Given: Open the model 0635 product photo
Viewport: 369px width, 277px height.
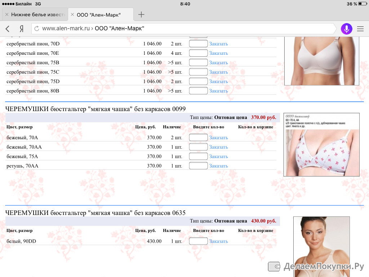Looking at the screenshot, I should point(321,247).
